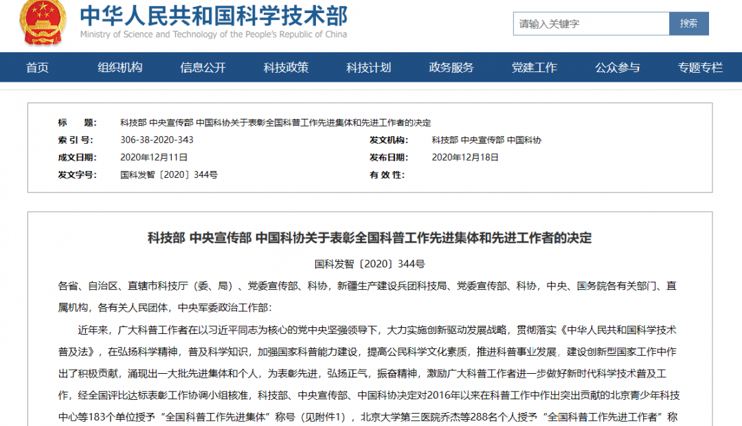The width and height of the screenshot is (742, 426).
Task: Open the 组织机构 navigation menu
Action: 120,68
